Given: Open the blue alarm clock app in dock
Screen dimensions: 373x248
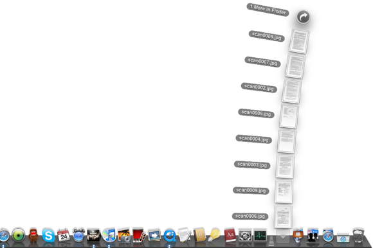Looking at the screenshot, I should 78,235.
